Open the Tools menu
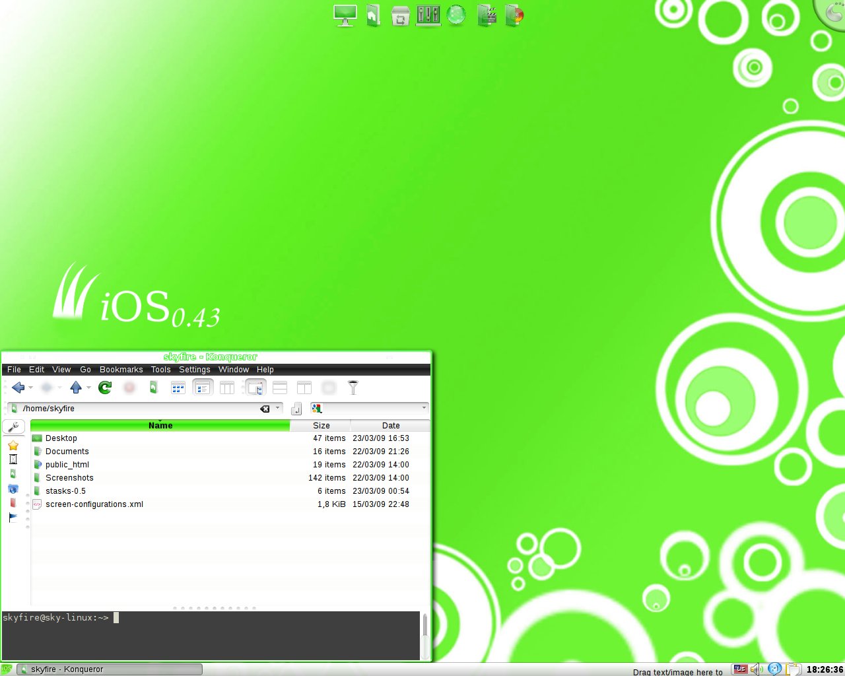 click(x=161, y=370)
